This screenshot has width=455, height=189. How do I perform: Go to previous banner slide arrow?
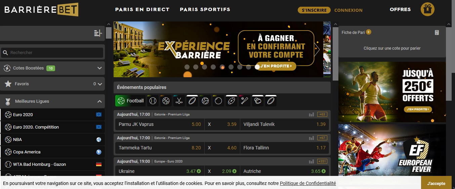[x=126, y=50]
